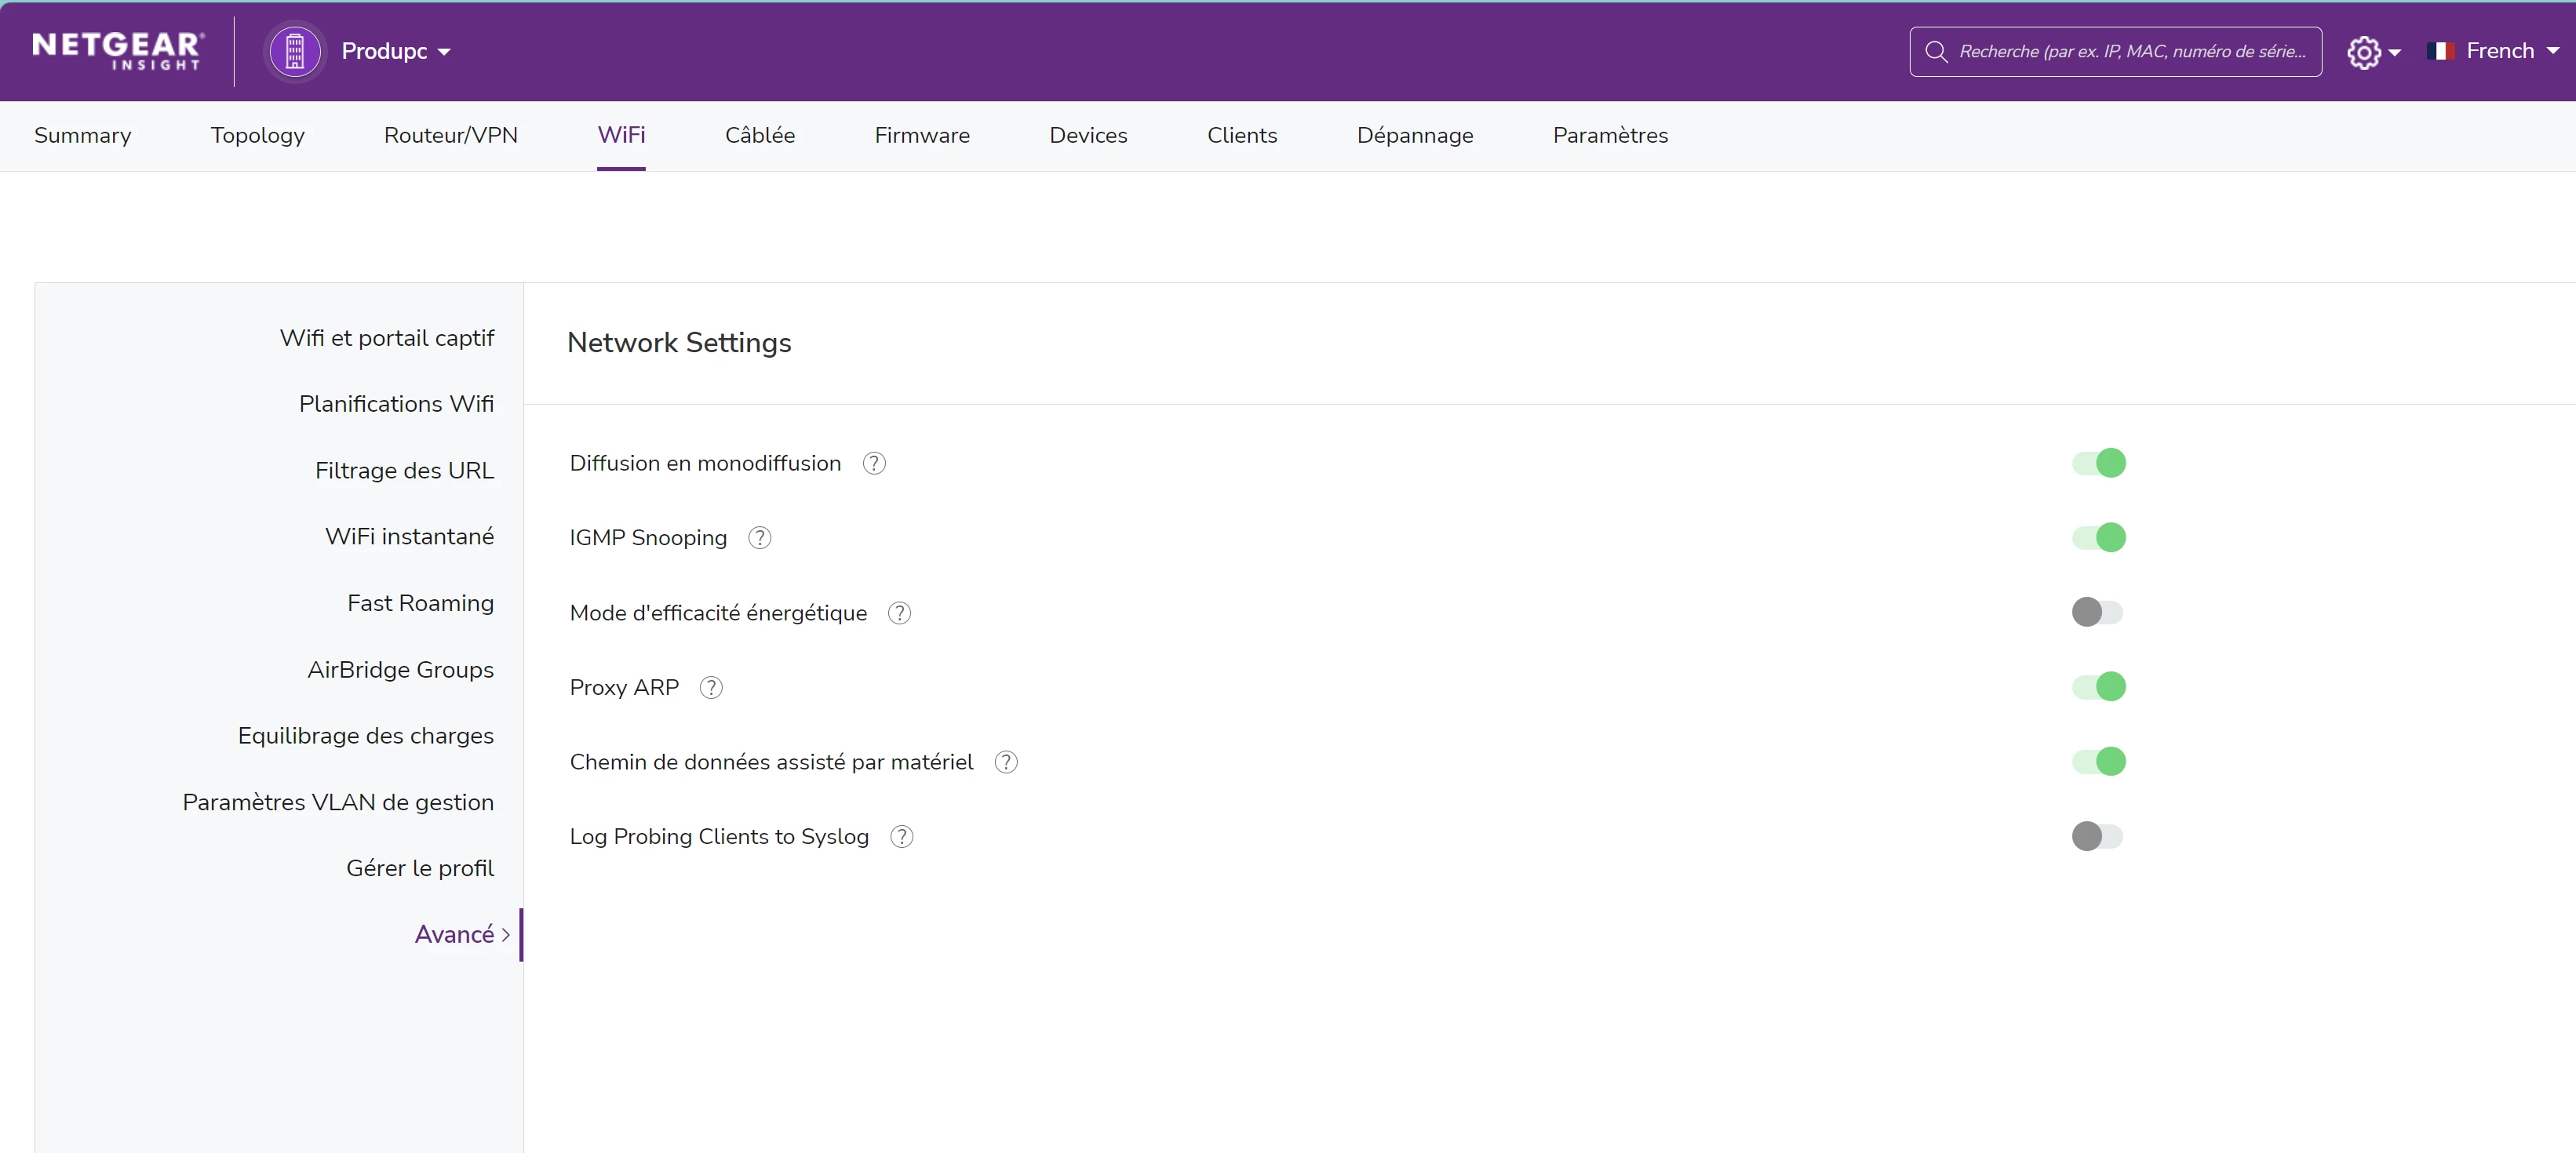
Task: Expand the settings gear dropdown menu
Action: tap(2373, 52)
